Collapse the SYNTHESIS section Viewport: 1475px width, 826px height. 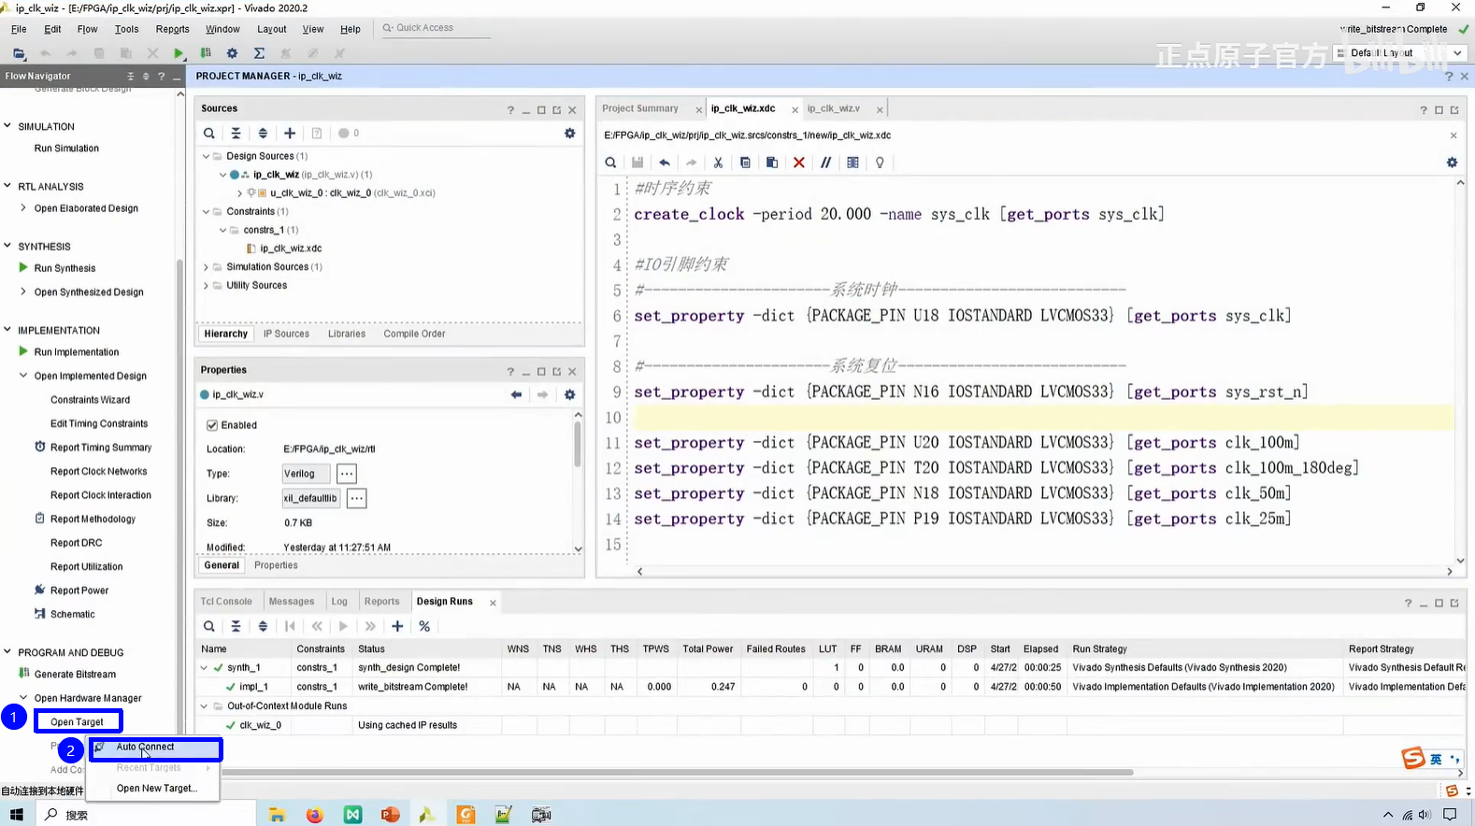tap(7, 246)
